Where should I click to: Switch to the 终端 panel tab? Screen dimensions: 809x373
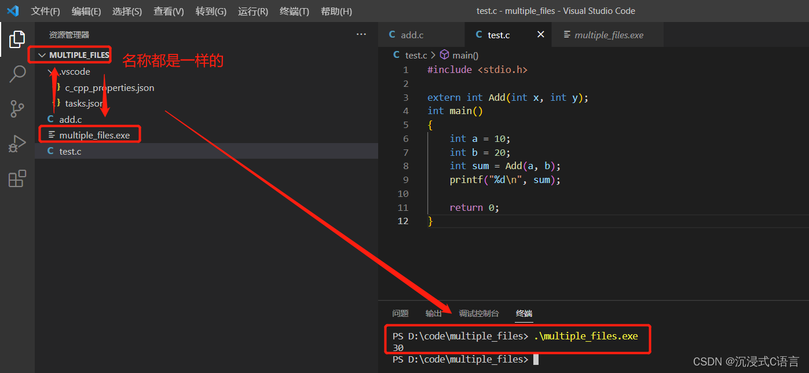(x=524, y=313)
